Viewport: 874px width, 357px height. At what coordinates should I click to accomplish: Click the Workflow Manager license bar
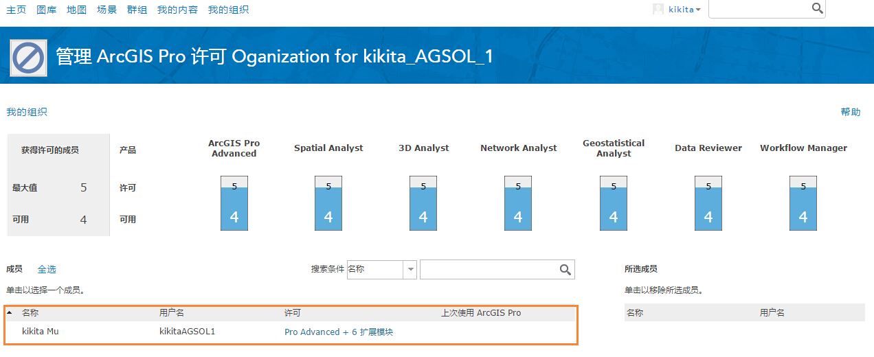pyautogui.click(x=803, y=203)
